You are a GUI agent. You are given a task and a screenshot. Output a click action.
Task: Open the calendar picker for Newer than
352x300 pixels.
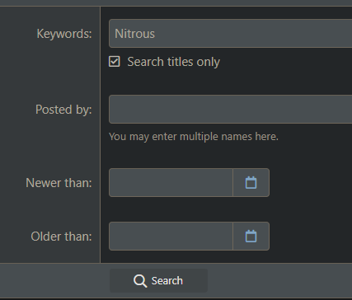click(251, 183)
